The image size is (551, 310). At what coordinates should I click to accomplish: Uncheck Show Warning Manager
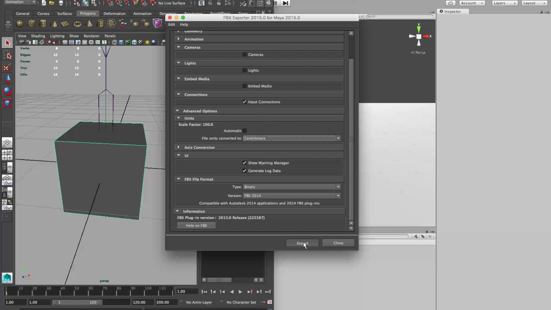245,163
